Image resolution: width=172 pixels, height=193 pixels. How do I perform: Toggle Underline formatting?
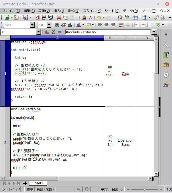coord(70,25)
